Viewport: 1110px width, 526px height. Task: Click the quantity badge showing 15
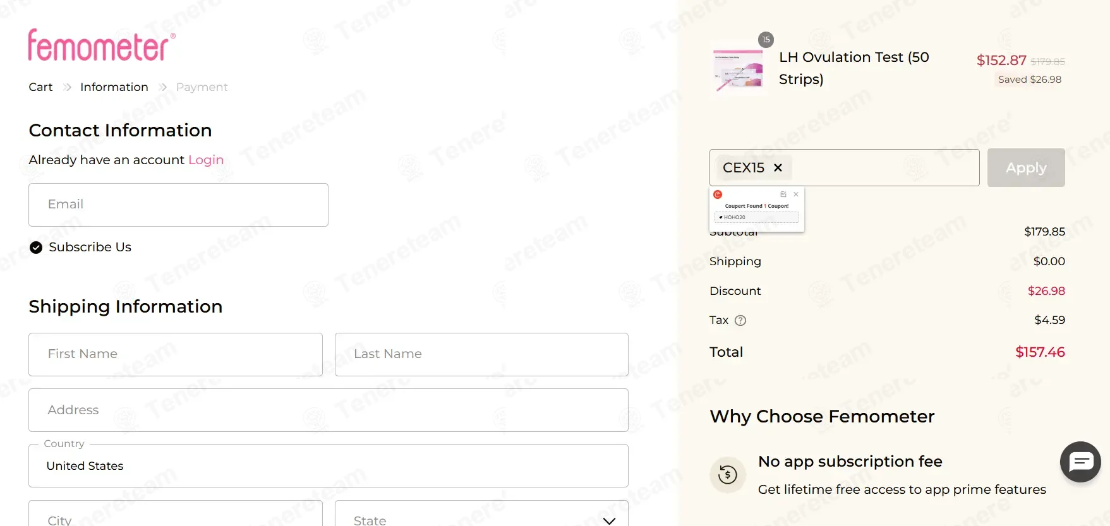click(766, 40)
